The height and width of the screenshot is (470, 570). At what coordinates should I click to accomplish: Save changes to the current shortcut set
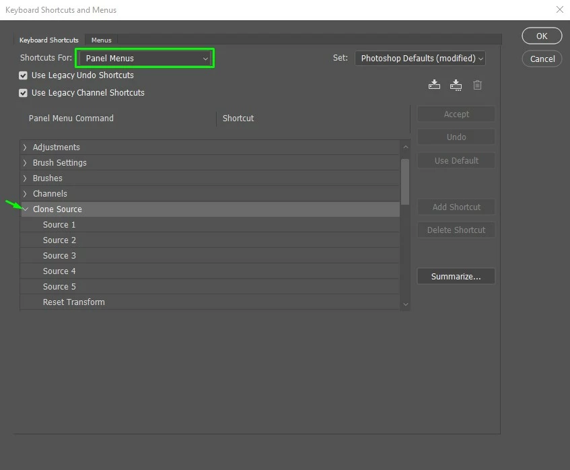[x=434, y=85]
